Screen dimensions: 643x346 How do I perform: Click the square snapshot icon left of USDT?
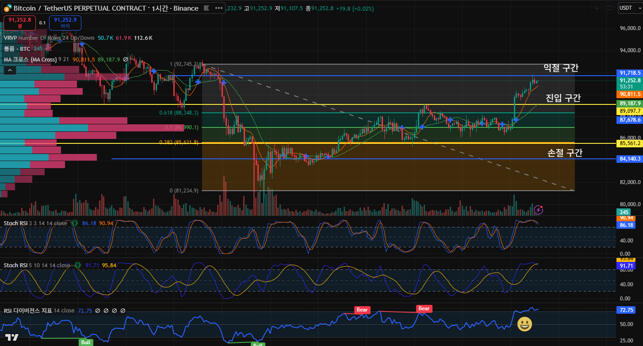click(609, 8)
